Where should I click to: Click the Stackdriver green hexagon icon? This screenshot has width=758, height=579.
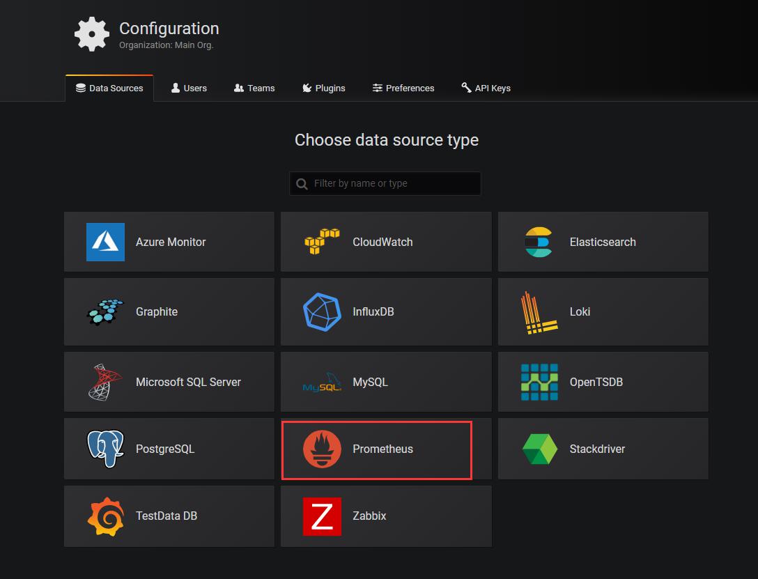tap(539, 449)
